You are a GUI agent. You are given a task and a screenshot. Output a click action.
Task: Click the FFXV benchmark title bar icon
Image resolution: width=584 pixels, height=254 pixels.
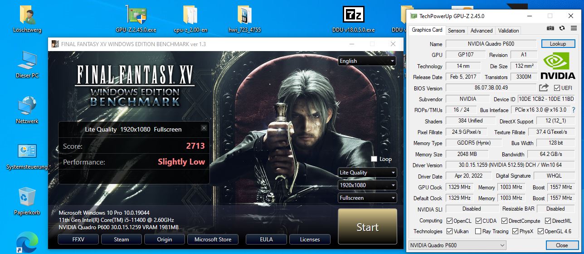[x=55, y=44]
